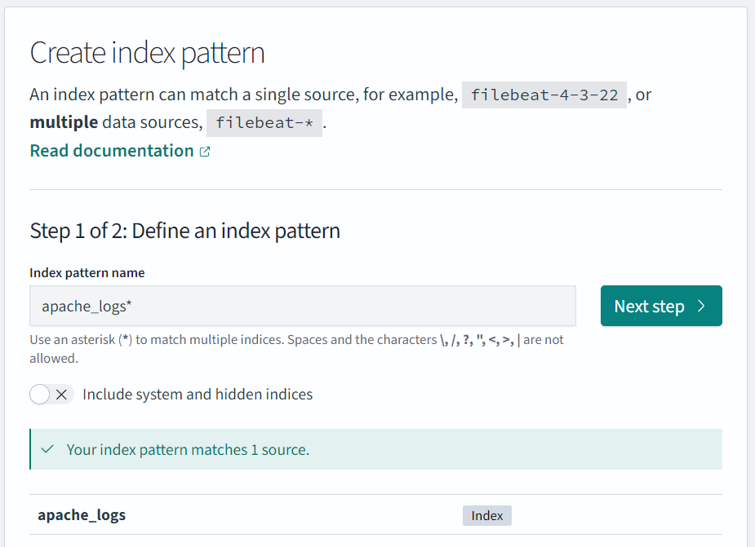Click the bold apache_logs index name
Screen dimensions: 755x547
coord(82,514)
